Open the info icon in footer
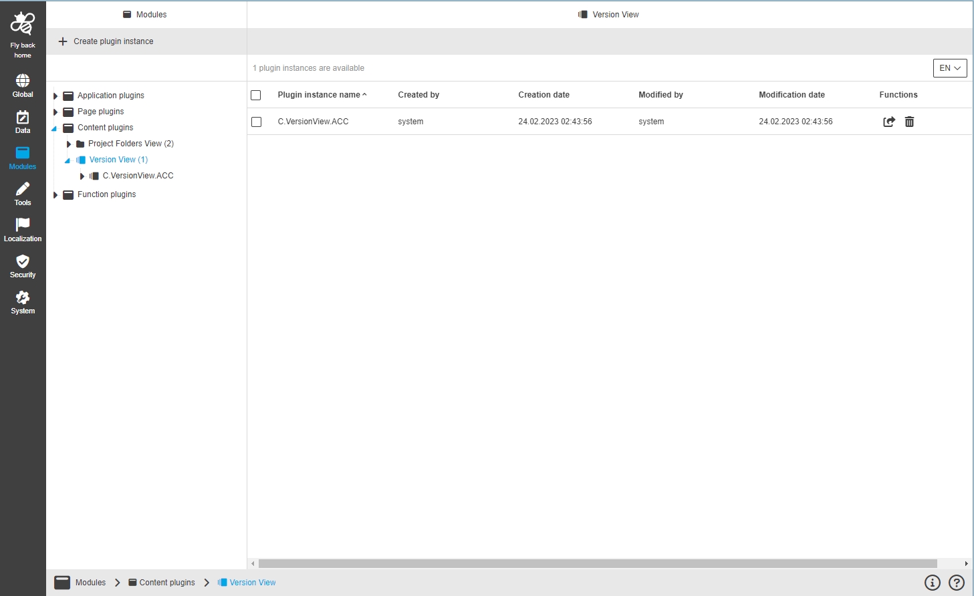974x596 pixels. click(x=932, y=583)
